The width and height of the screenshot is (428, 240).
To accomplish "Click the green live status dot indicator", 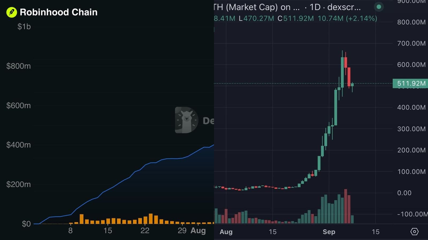I will click(x=379, y=7).
